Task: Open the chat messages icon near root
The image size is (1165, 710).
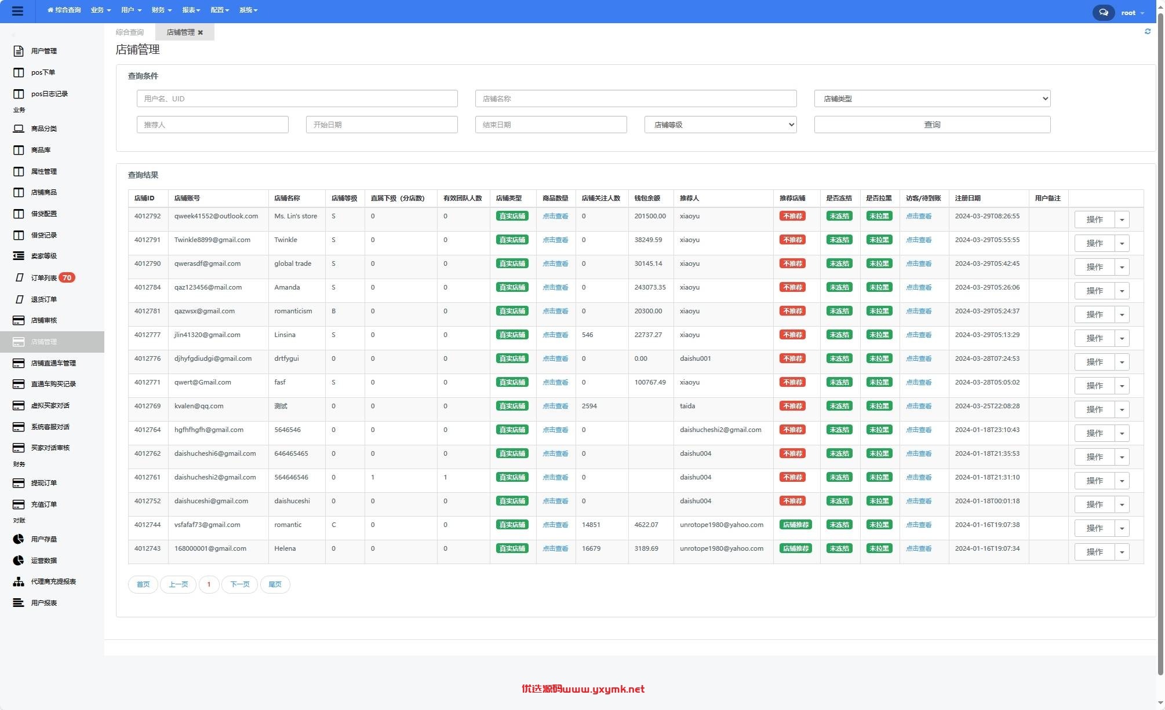Action: pos(1104,12)
